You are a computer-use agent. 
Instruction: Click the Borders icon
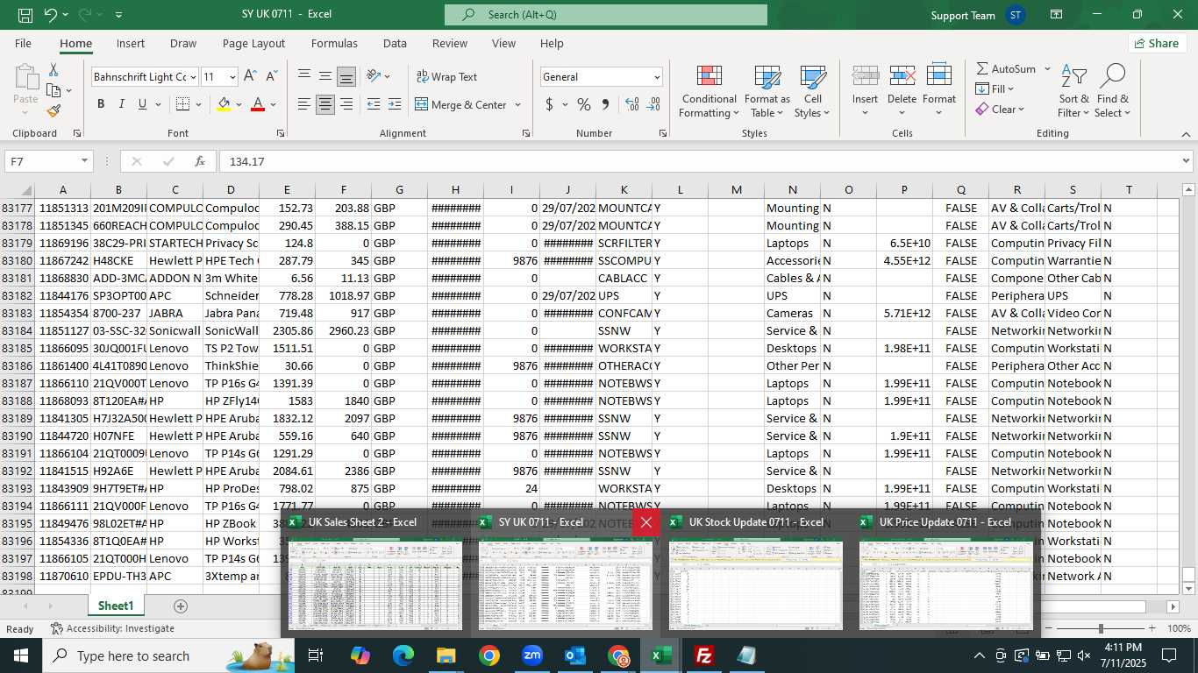(182, 104)
